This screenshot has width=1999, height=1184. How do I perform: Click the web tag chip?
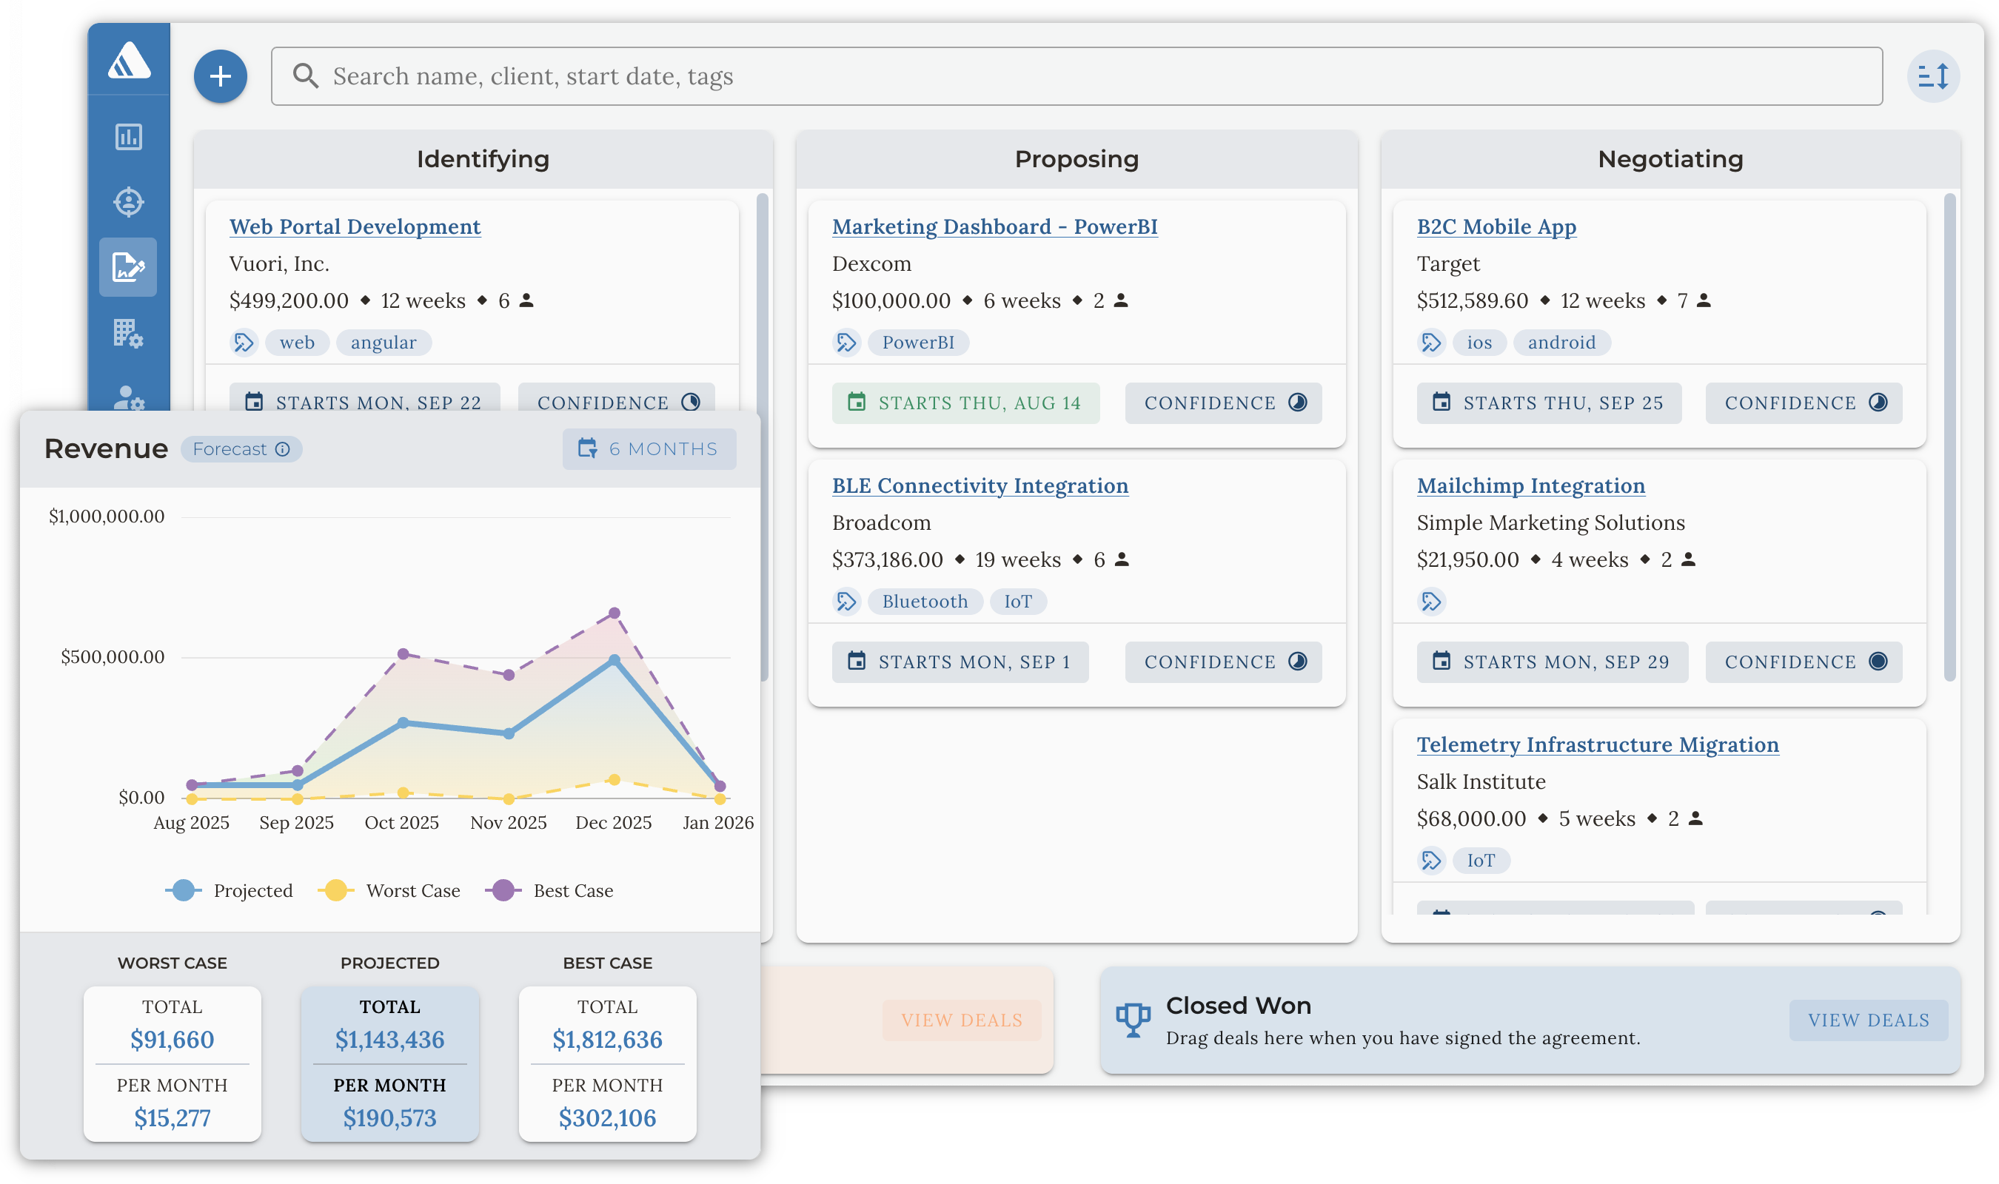[x=297, y=343]
